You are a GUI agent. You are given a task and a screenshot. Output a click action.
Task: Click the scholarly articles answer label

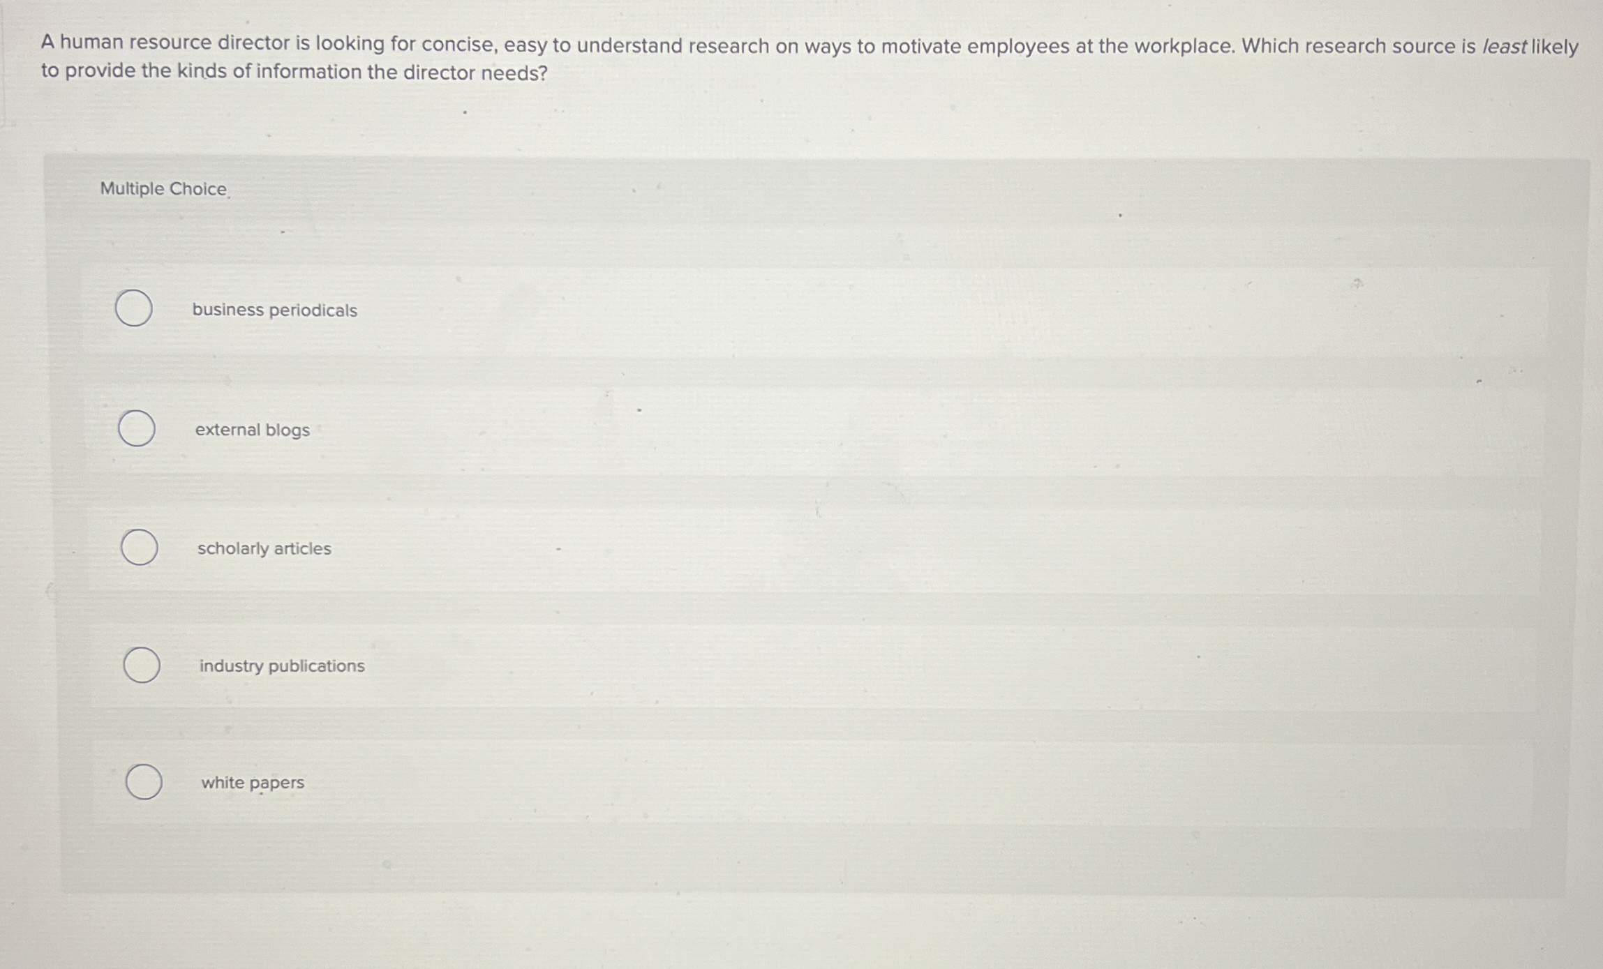[x=264, y=549]
